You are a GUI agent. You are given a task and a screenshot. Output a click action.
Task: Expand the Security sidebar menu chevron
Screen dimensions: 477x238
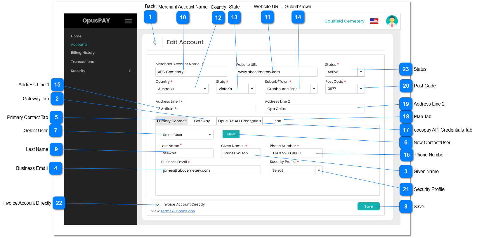pos(130,71)
